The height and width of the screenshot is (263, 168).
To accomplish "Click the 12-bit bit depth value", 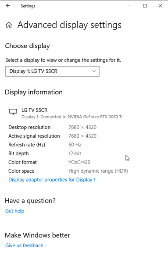I will (75, 153).
